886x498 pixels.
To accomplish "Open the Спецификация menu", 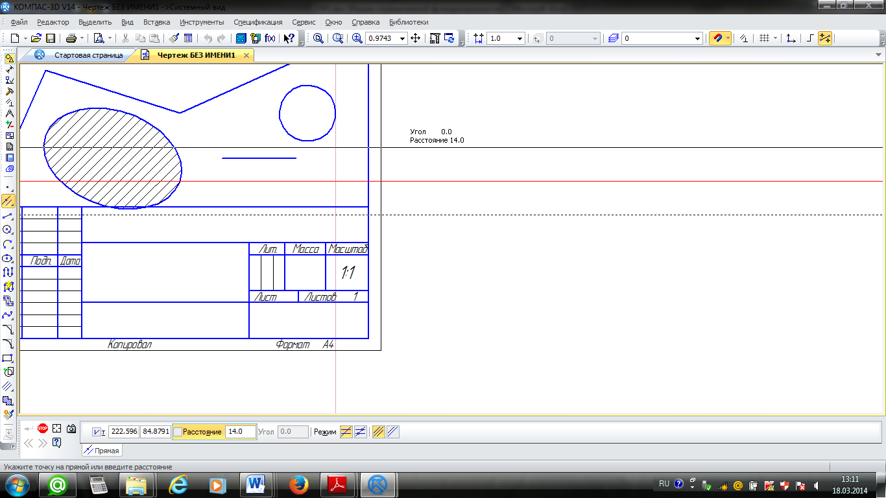I will (x=257, y=22).
